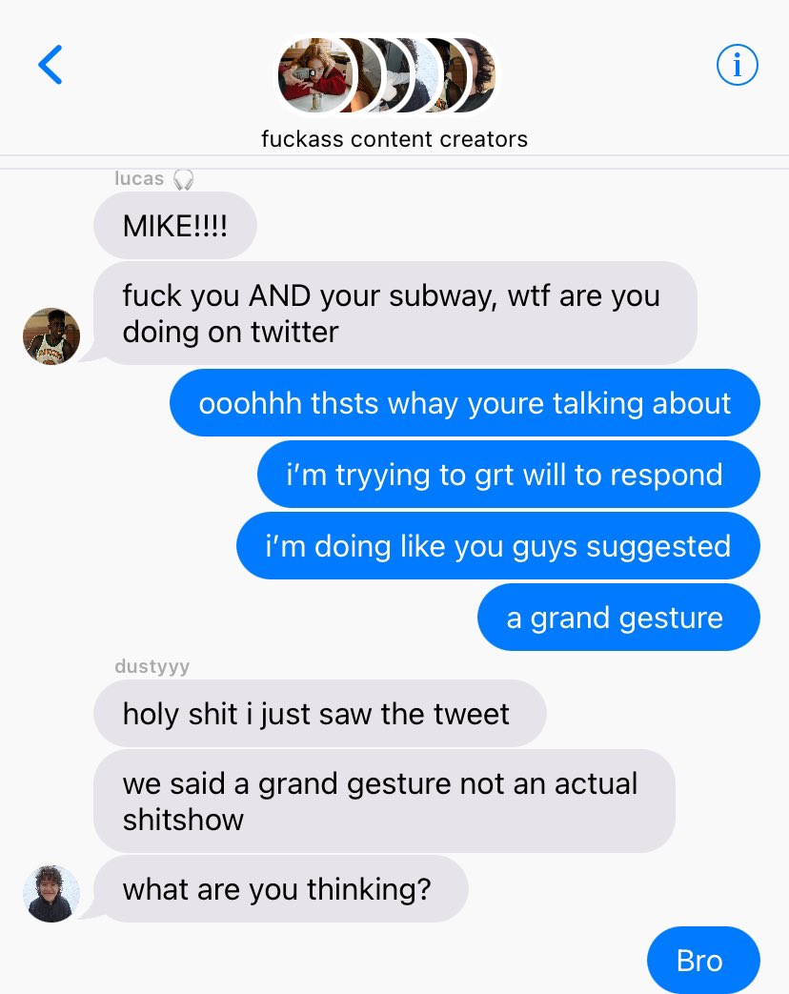
Task: Tap the 'dustyyy' sender name label
Action: coord(152,666)
